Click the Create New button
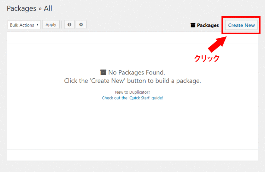 click(x=241, y=25)
